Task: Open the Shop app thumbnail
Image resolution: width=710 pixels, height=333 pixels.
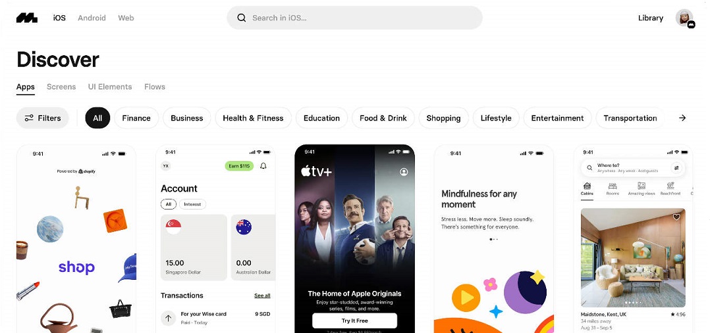Action: pos(76,238)
